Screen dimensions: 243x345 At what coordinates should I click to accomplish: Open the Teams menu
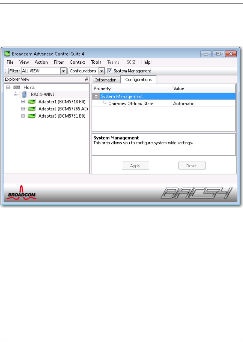(113, 62)
